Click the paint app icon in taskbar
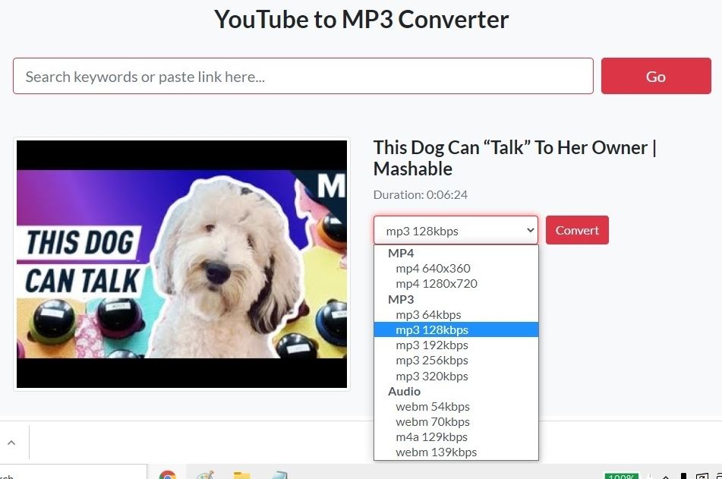722x479 pixels. coord(205,475)
